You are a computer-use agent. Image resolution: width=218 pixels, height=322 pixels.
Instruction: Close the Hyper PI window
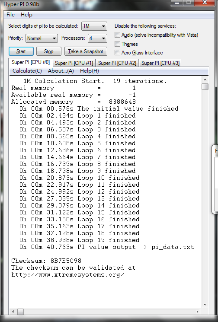(204, 3)
